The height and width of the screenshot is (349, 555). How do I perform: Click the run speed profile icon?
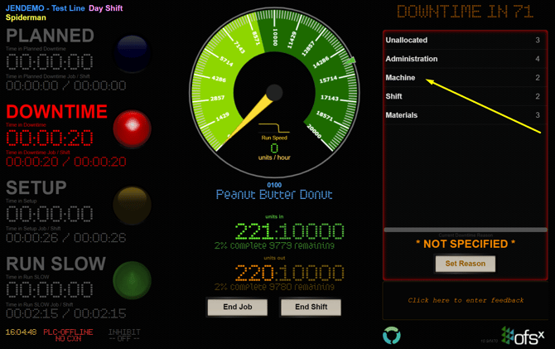(274, 128)
